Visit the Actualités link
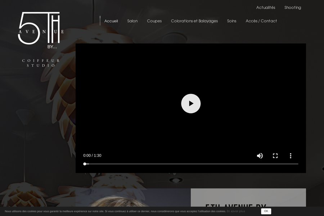The height and width of the screenshot is (216, 324). [x=266, y=8]
